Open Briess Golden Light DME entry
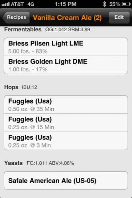 [x=66, y=65]
